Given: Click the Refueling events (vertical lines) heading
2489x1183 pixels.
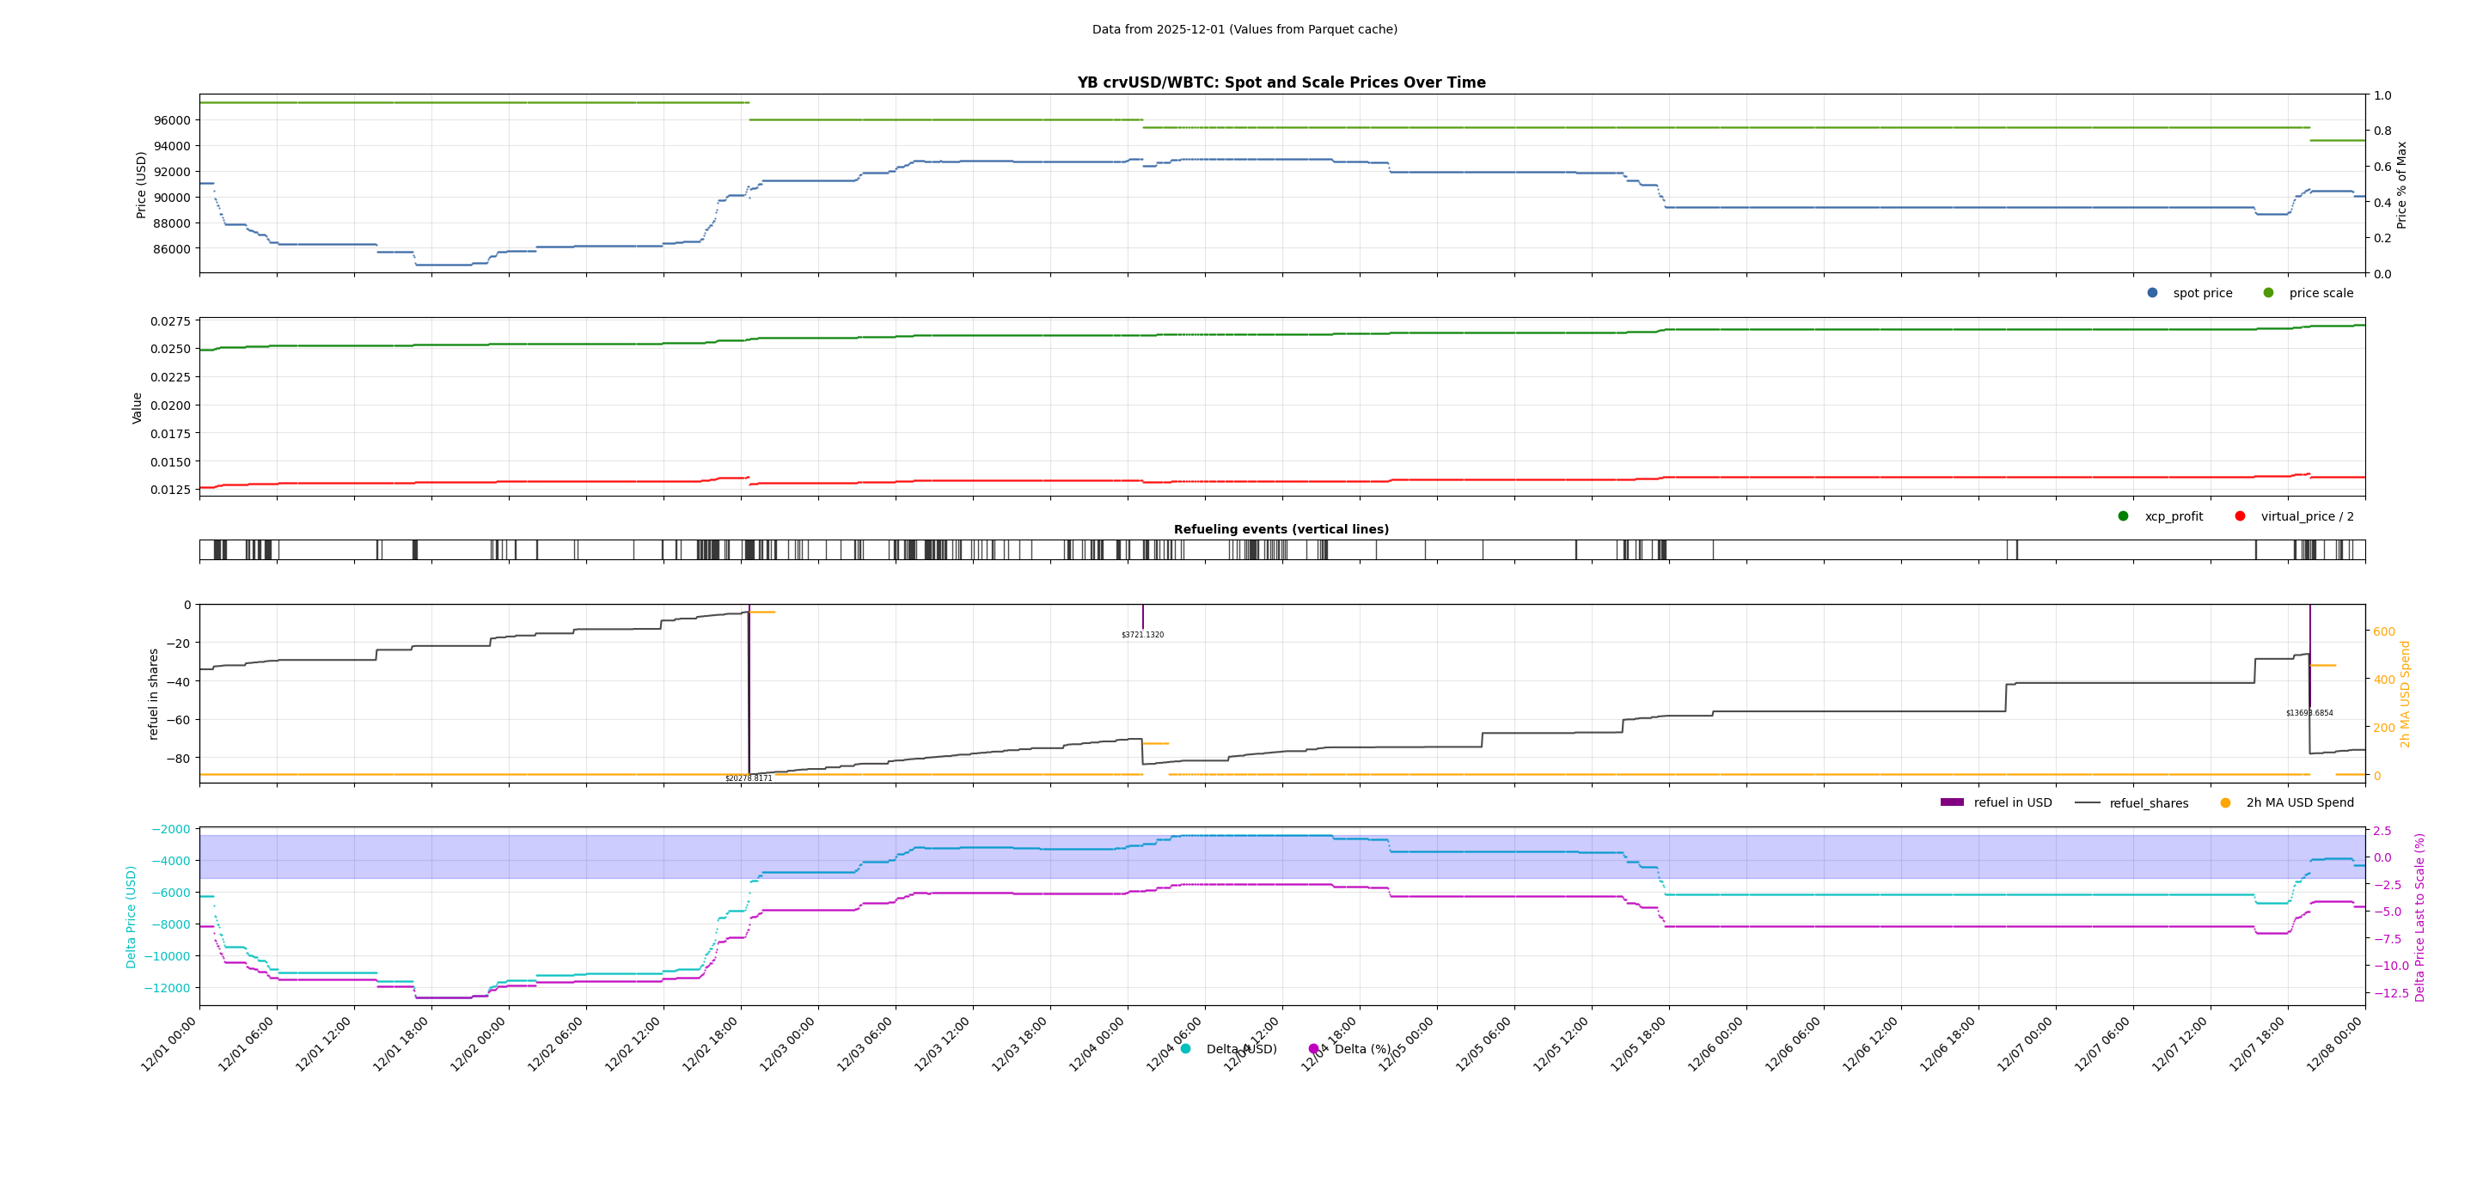Looking at the screenshot, I should (x=1281, y=529).
